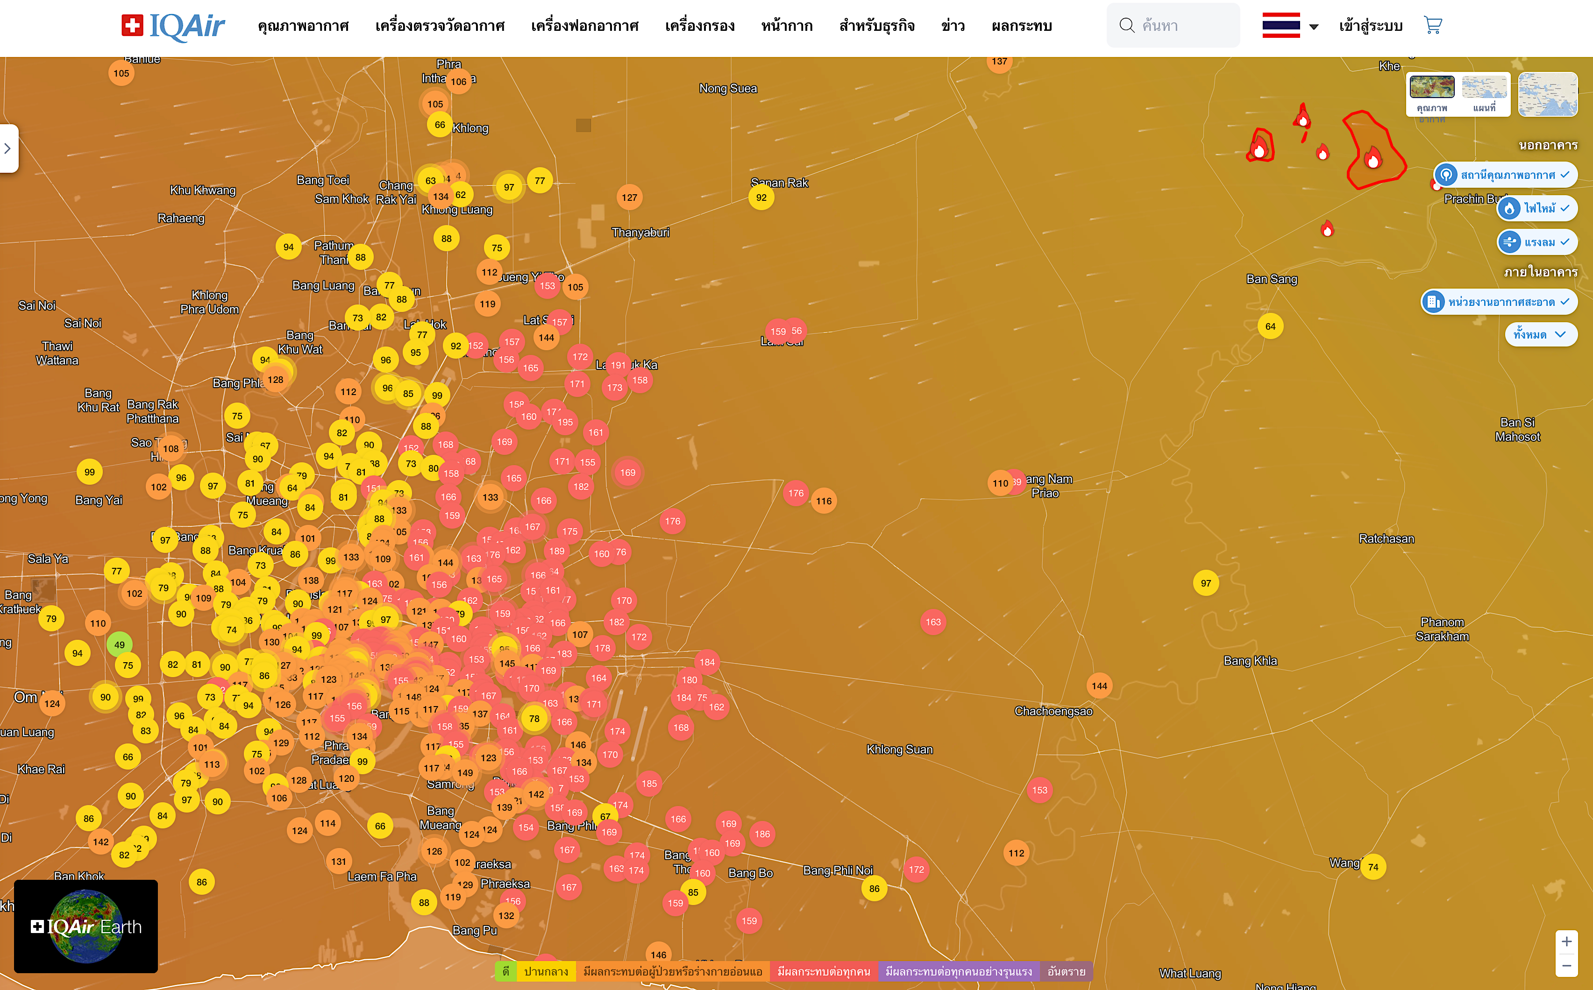The height and width of the screenshot is (990, 1593).
Task: Click the เข้าสู่ระบบ login link
Action: pos(1370,26)
